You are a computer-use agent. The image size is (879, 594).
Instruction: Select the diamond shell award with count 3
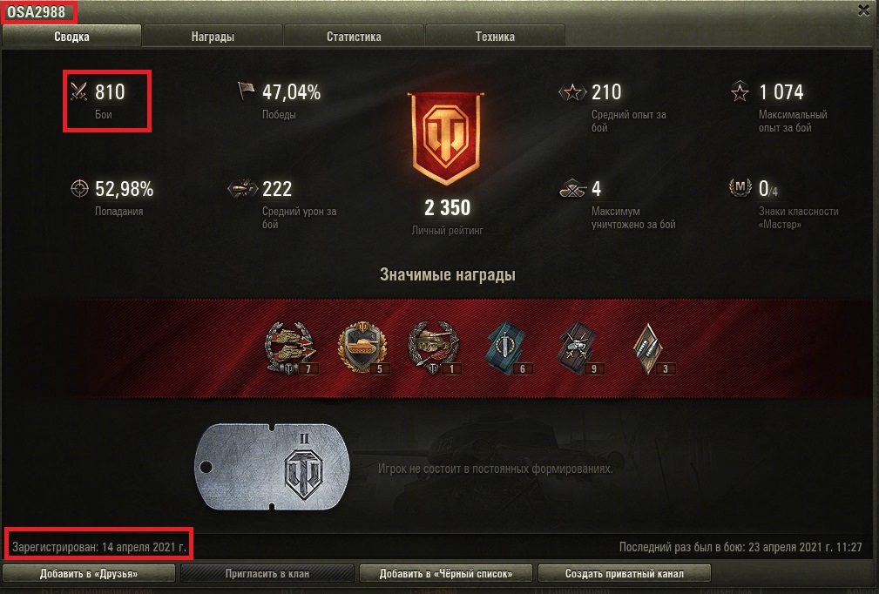click(x=650, y=348)
